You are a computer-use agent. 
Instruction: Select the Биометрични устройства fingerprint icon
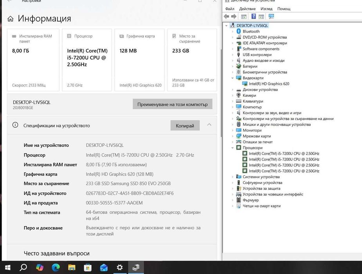(239, 72)
